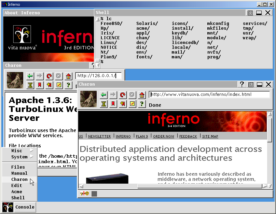Click the Shell window title bar
Screen dimensions: 276x214
click(x=170, y=13)
